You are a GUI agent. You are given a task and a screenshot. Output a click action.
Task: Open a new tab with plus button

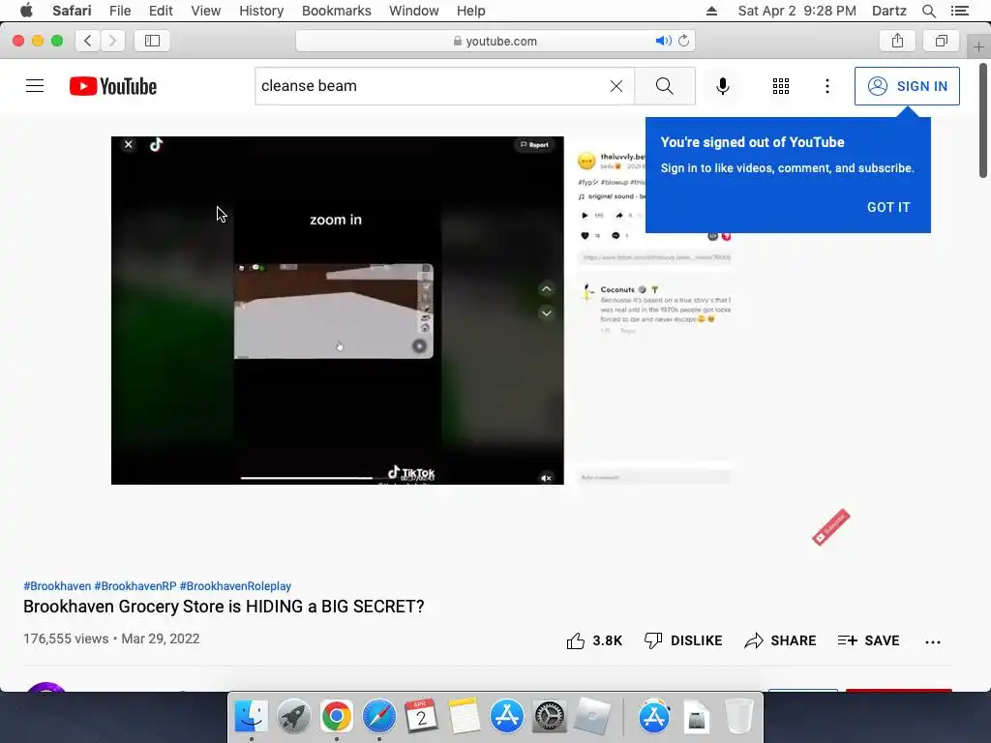point(978,46)
